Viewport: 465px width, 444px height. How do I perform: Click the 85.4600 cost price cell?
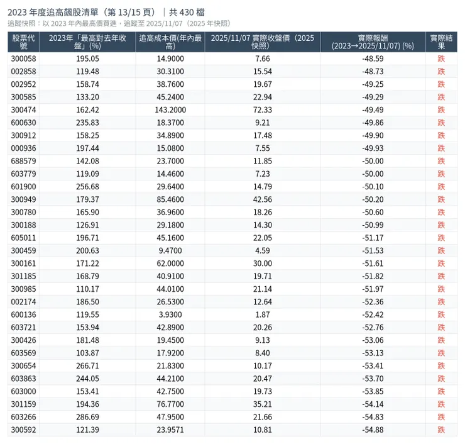click(170, 199)
